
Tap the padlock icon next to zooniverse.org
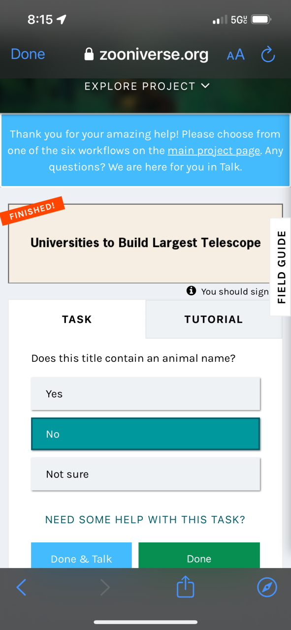point(89,54)
